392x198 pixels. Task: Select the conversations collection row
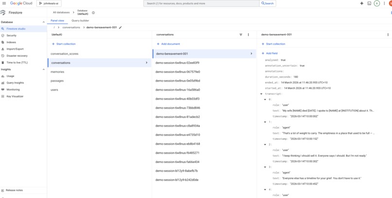point(99,63)
